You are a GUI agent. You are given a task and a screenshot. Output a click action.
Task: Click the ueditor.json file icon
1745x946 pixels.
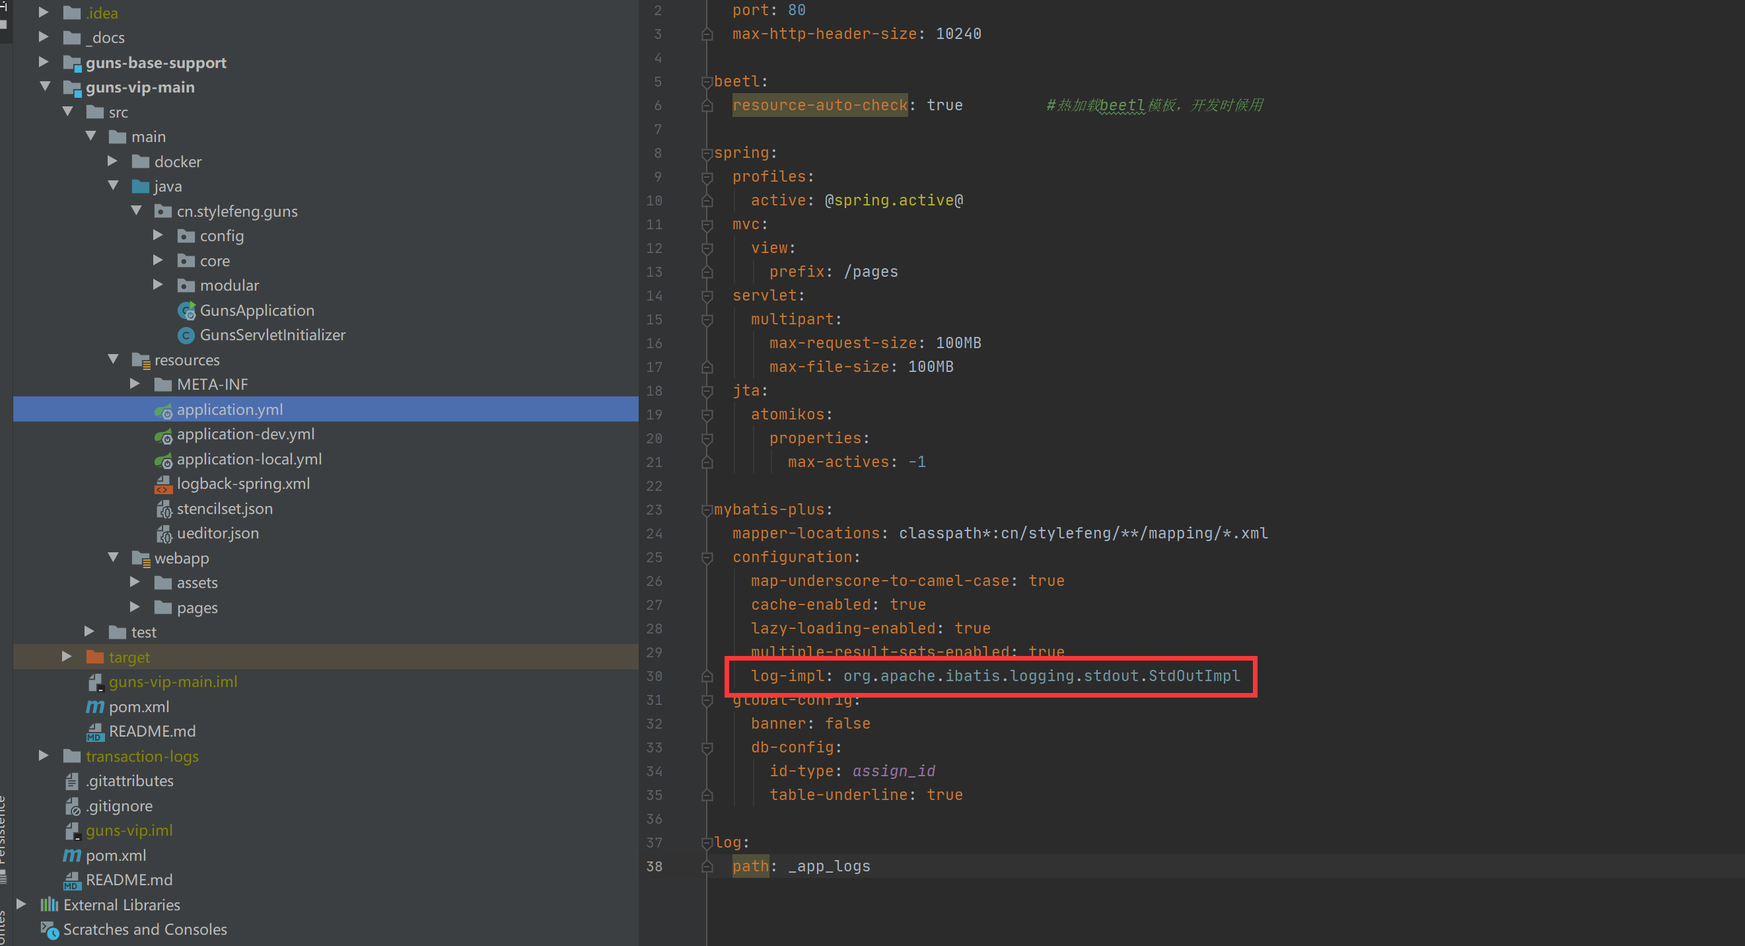tap(163, 534)
